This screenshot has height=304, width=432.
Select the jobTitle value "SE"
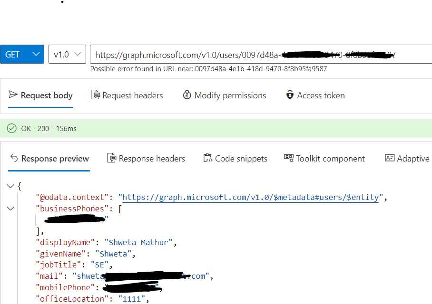[99, 265]
